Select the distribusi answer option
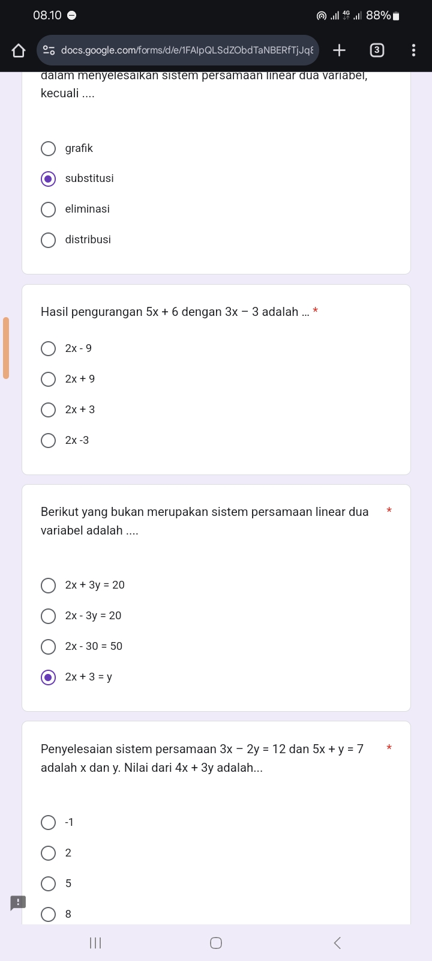432x961 pixels. (x=48, y=240)
